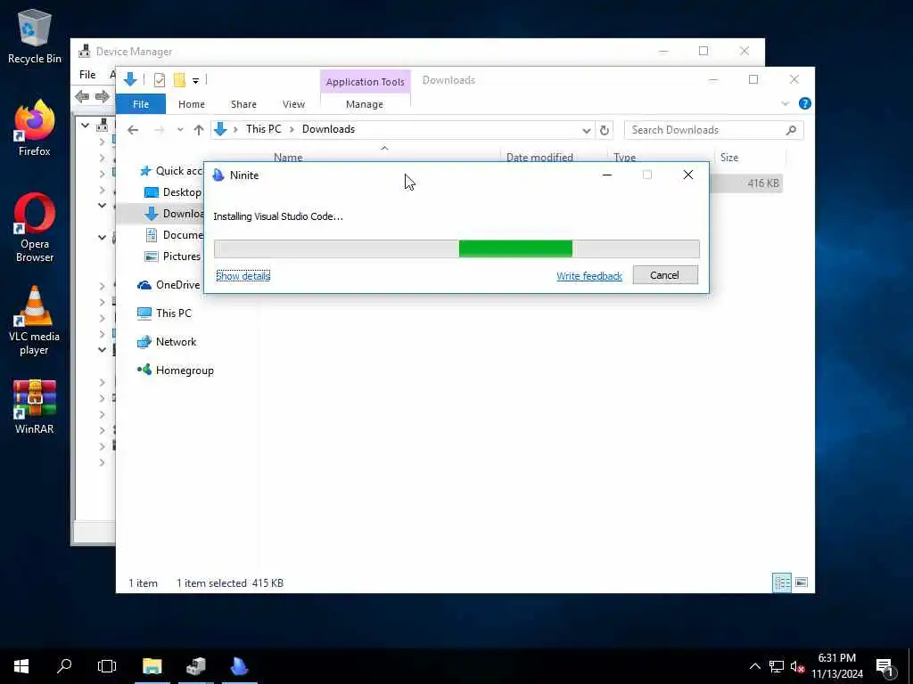The width and height of the screenshot is (913, 684).
Task: Open network status tray icon
Action: click(777, 666)
